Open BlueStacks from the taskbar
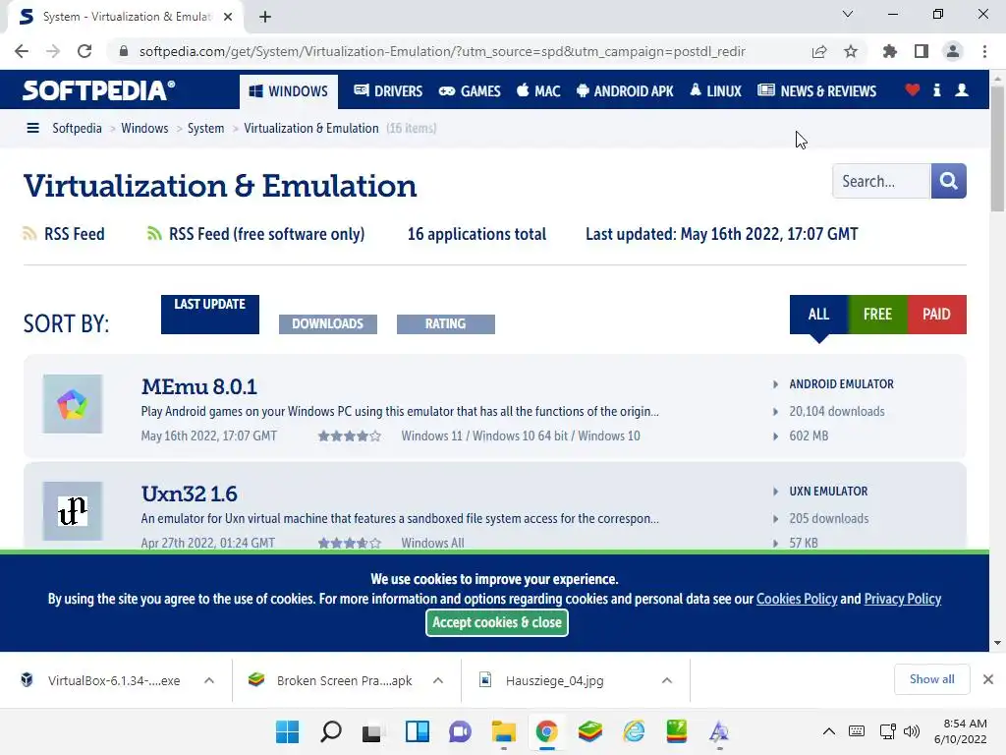The image size is (1006, 755). click(x=589, y=731)
